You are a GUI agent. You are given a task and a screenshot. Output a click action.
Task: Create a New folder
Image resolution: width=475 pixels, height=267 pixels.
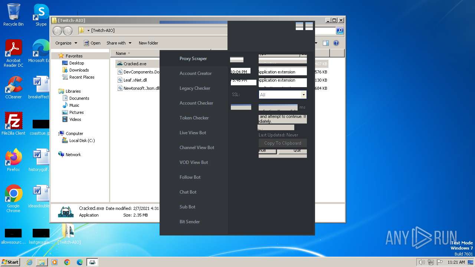tap(148, 43)
